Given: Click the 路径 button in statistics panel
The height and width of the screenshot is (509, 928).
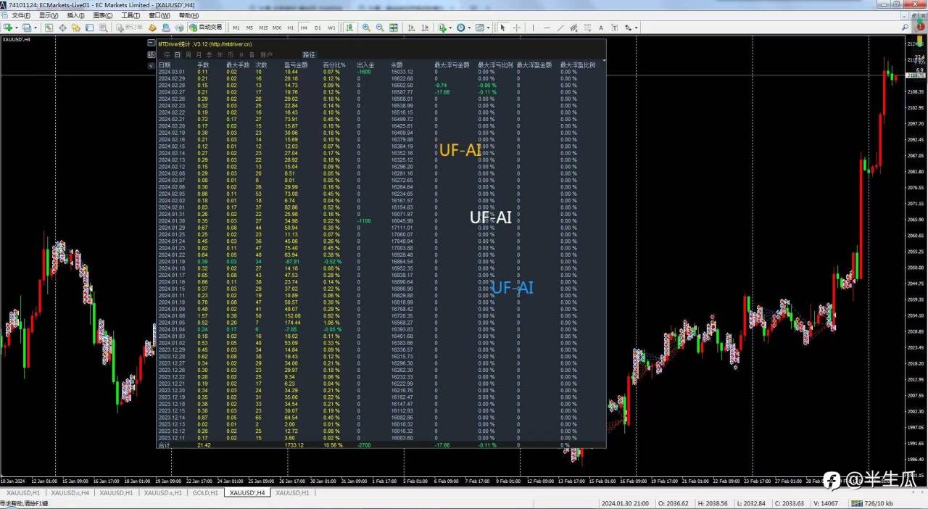Looking at the screenshot, I should tap(309, 54).
